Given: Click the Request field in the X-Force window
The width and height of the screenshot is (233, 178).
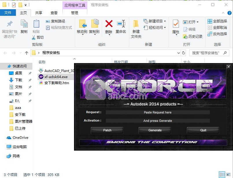Looking at the screenshot, I should pyautogui.click(x=158, y=112).
